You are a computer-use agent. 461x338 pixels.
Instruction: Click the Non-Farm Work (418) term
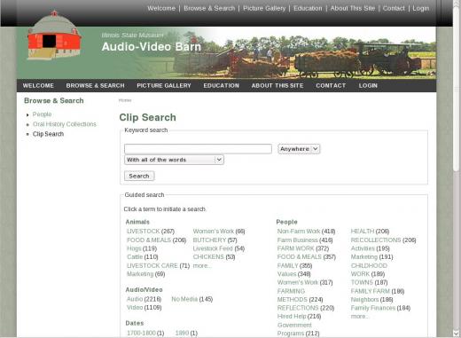click(306, 232)
